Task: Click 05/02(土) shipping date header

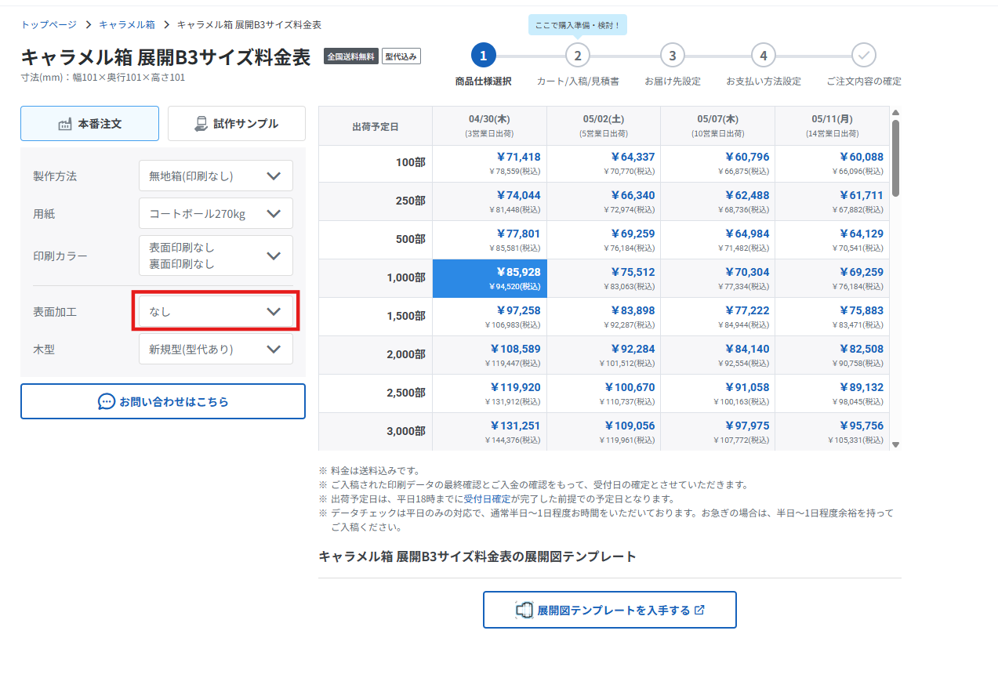Action: [x=604, y=125]
